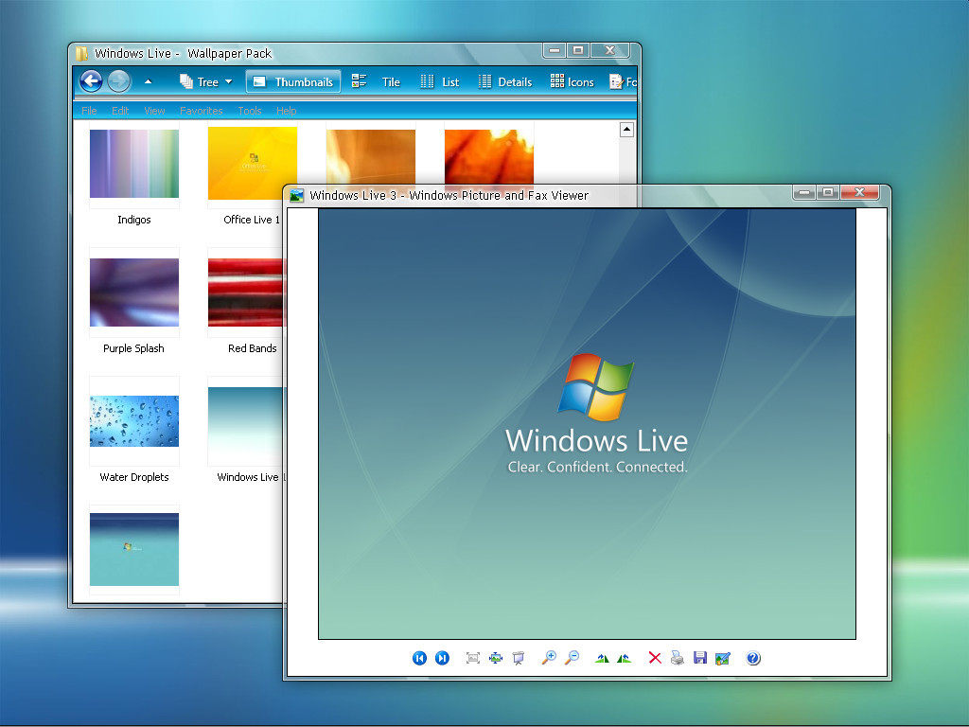Click the Best Fit icon
Viewport: 969px width, 727px height.
tap(473, 658)
